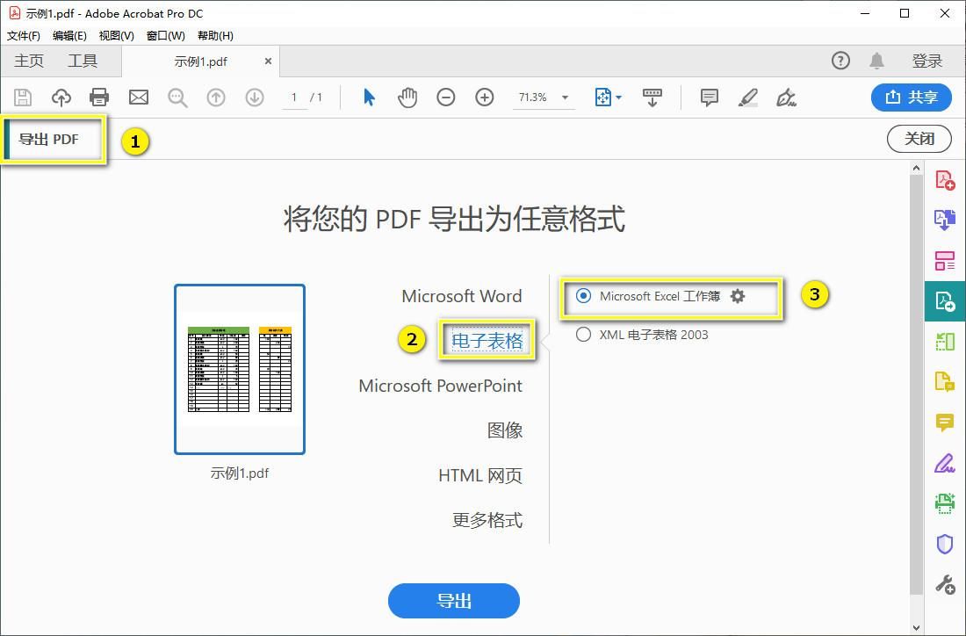Image resolution: width=966 pixels, height=636 pixels.
Task: Expand the zoom percentage dropdown arrow
Action: (565, 98)
